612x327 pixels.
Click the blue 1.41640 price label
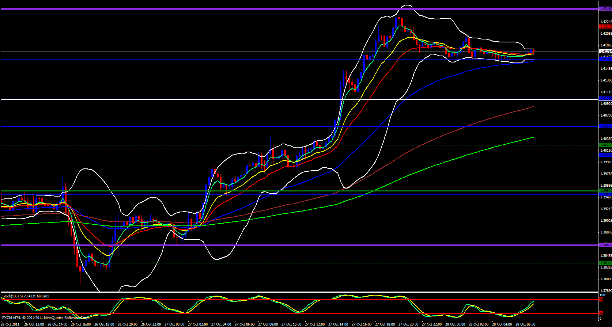605,59
